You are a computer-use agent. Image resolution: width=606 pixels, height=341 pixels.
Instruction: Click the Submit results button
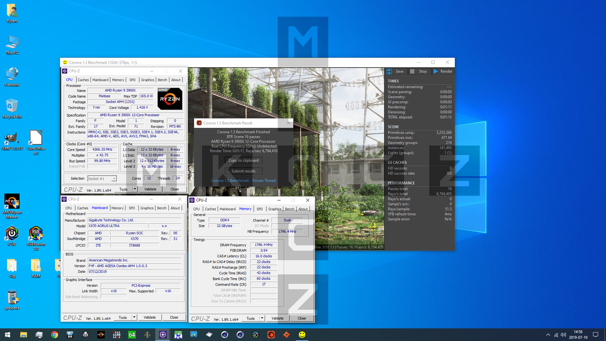(x=243, y=171)
